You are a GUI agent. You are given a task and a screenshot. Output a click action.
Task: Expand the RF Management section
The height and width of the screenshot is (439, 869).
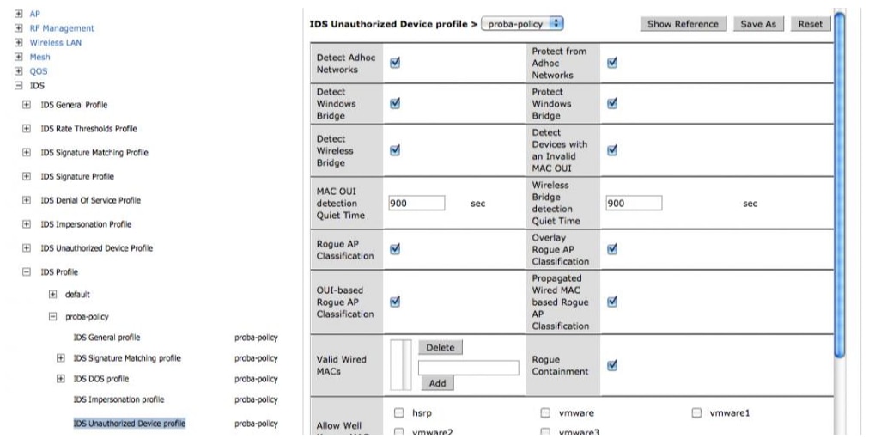tap(19, 28)
